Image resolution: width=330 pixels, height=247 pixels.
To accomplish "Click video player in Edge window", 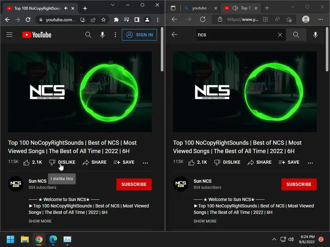I will tap(245, 92).
